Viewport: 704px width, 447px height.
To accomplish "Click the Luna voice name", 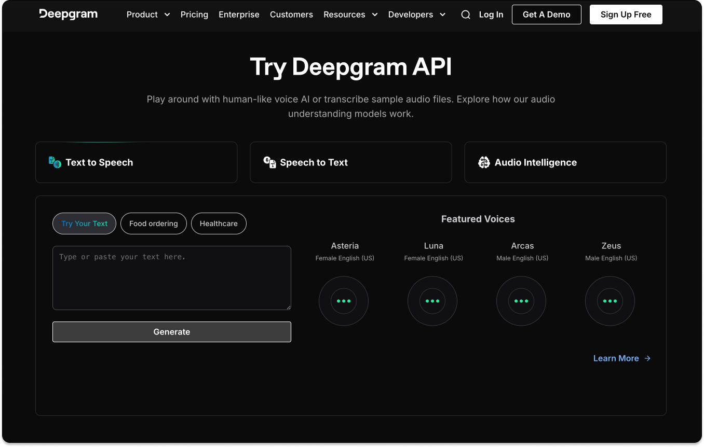I will coord(434,246).
